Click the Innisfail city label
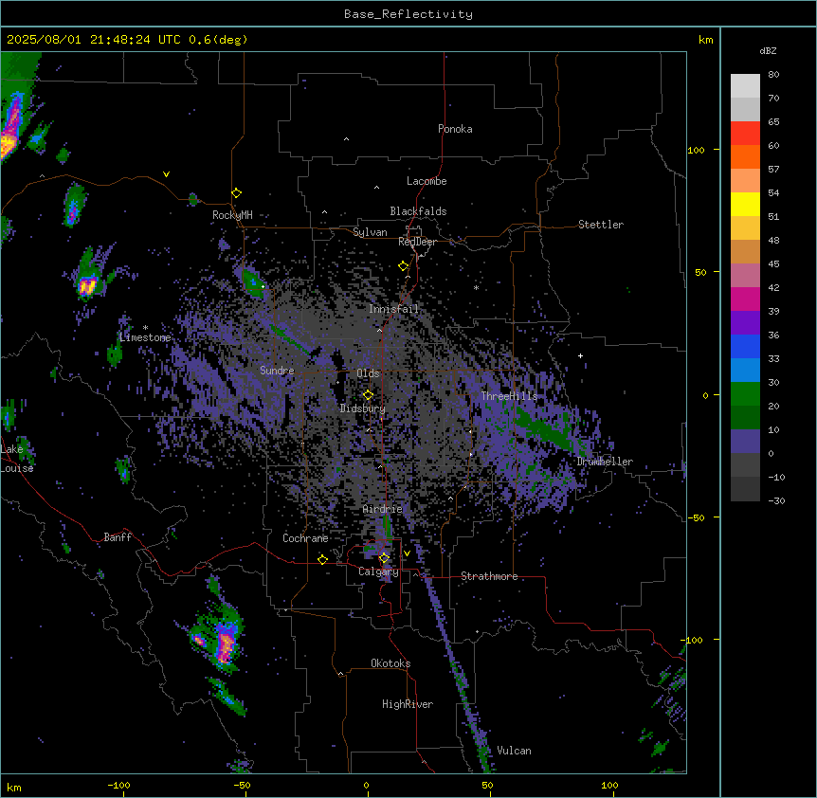The image size is (817, 798). pos(393,309)
